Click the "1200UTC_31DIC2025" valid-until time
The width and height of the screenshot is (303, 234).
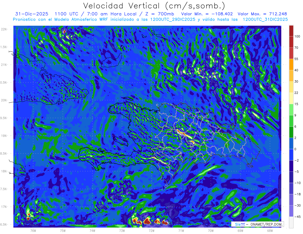coord(265,19)
